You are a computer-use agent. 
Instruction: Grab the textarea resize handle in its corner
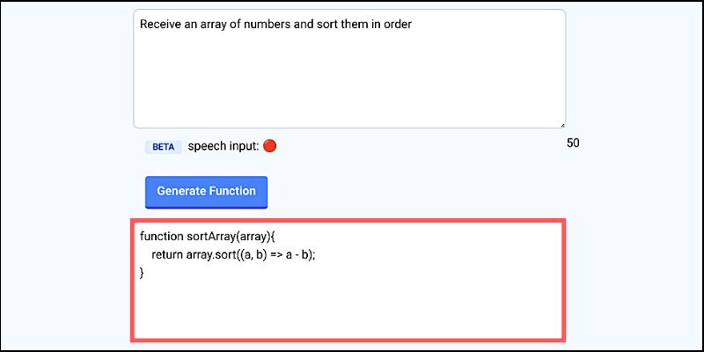coord(562,125)
